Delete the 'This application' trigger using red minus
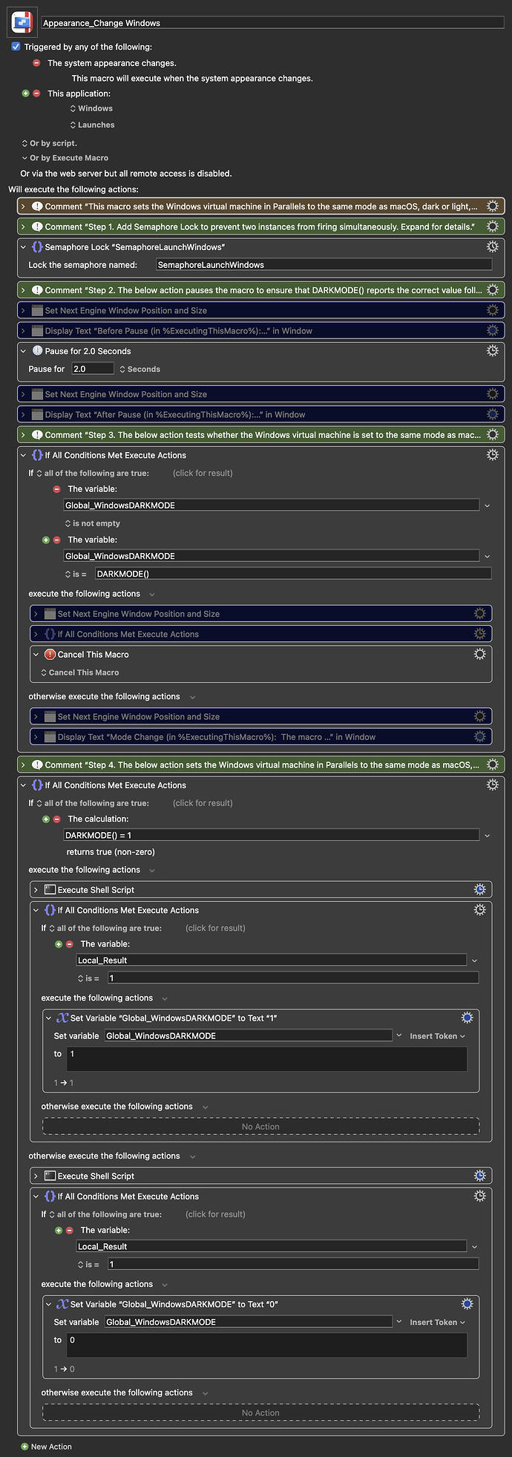This screenshot has height=1457, width=512. pos(36,94)
